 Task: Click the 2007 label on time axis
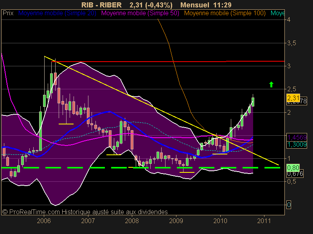pos(88,221)
